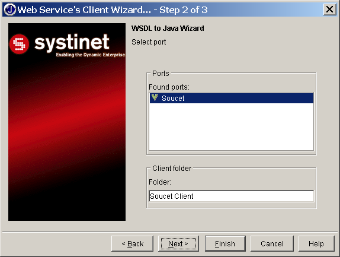Image resolution: width=340 pixels, height=257 pixels.
Task: Click the Found ports label
Action: 169,87
